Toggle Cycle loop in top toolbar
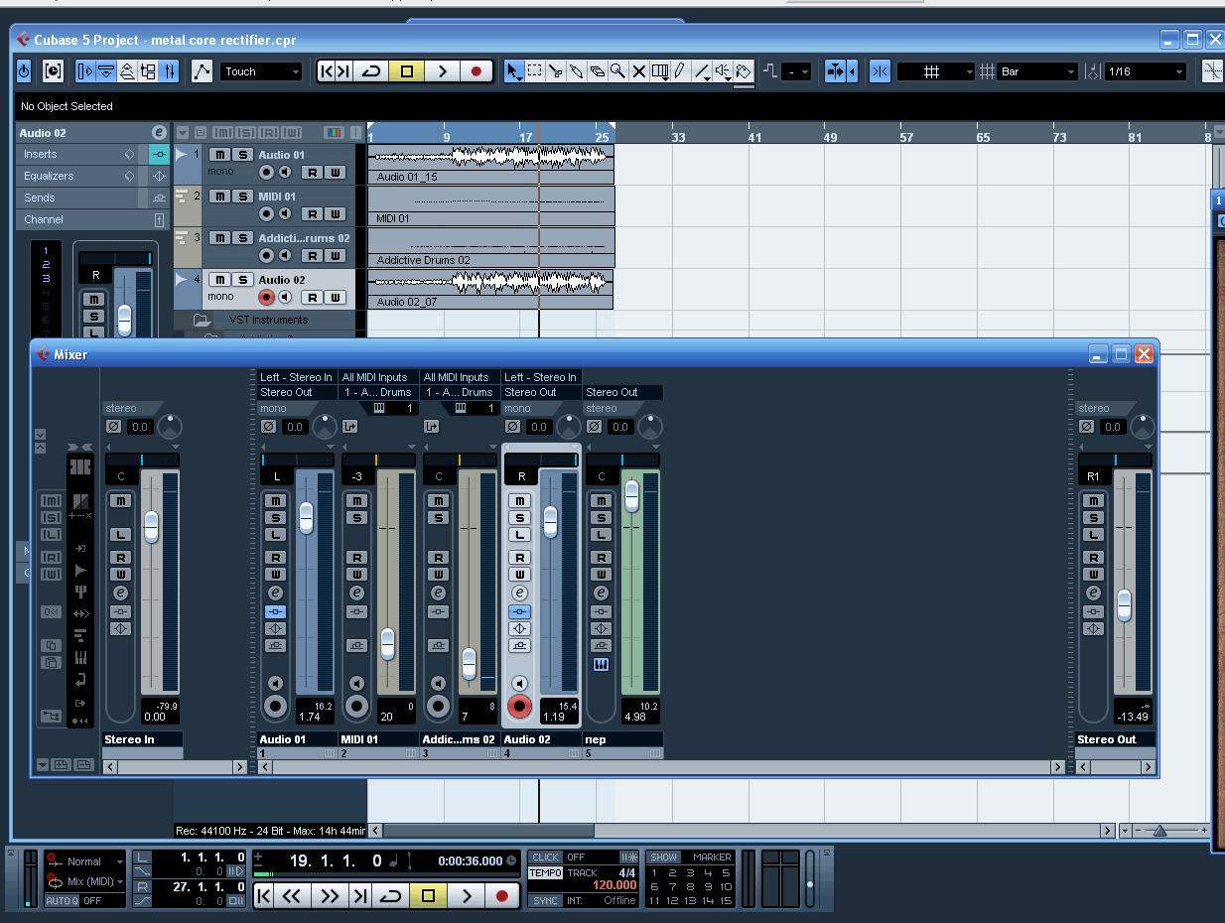Screen dimensions: 1225x923 372,71
